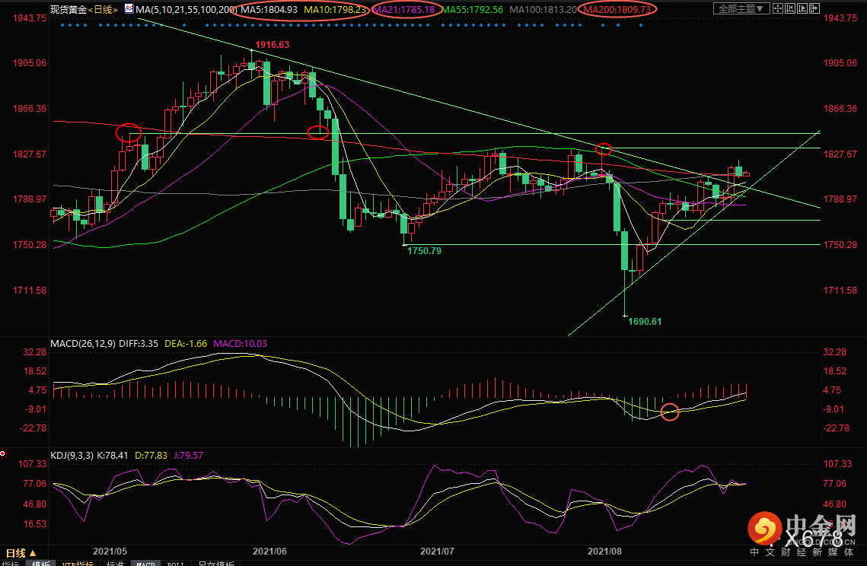
Task: Click the 另存模板 button
Action: (215, 563)
